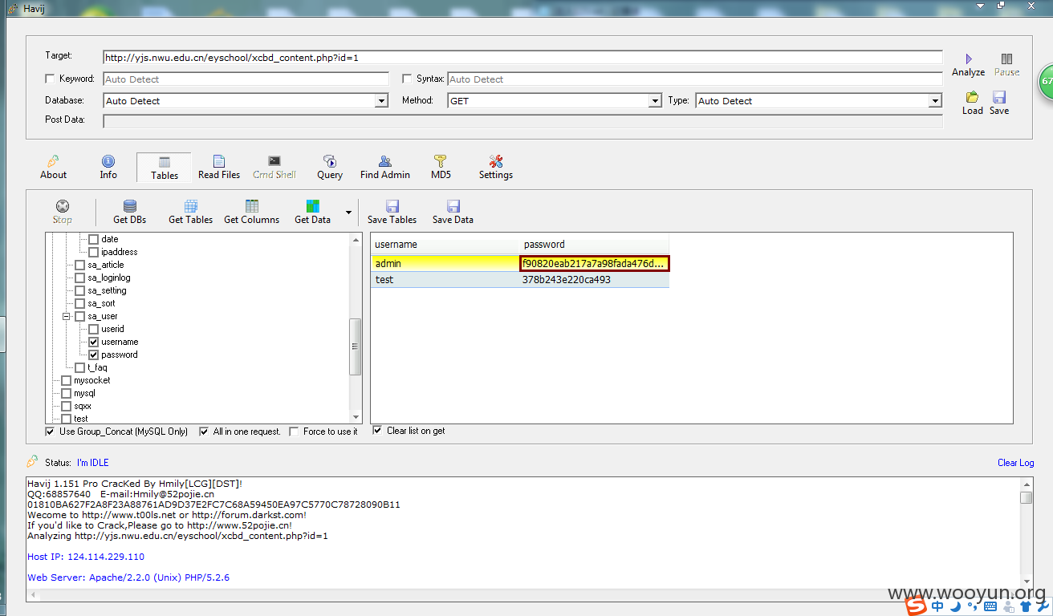Click the Get DBs button
This screenshot has width=1053, height=616.
click(x=130, y=212)
